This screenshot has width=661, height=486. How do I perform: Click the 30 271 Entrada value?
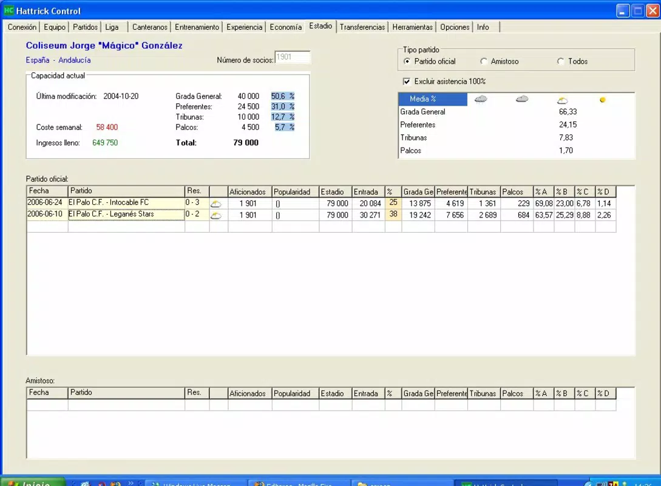pos(370,215)
